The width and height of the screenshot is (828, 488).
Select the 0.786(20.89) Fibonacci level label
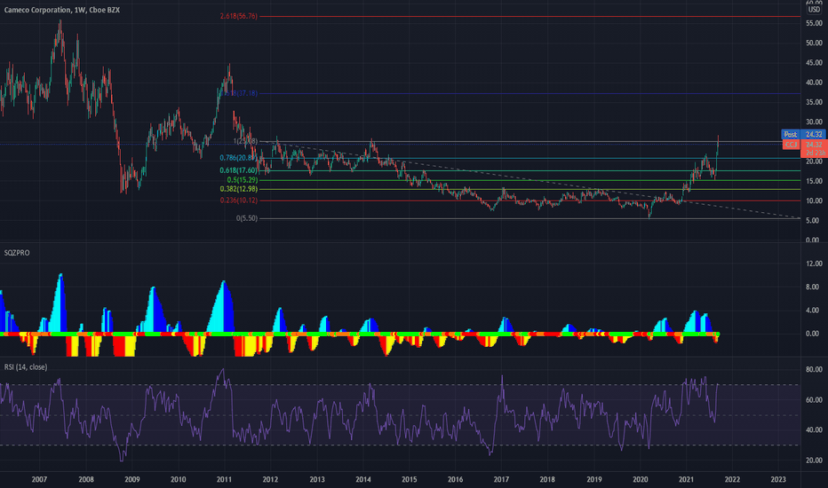coord(239,158)
